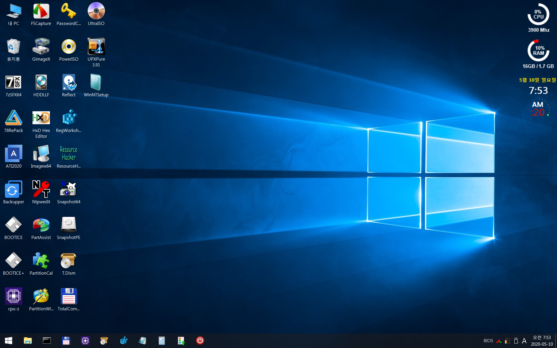Open the T.Dism box taskbar icon
The width and height of the screenshot is (557, 348).
coord(104,340)
